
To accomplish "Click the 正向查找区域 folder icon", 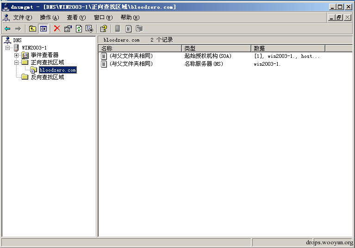I will [25, 62].
